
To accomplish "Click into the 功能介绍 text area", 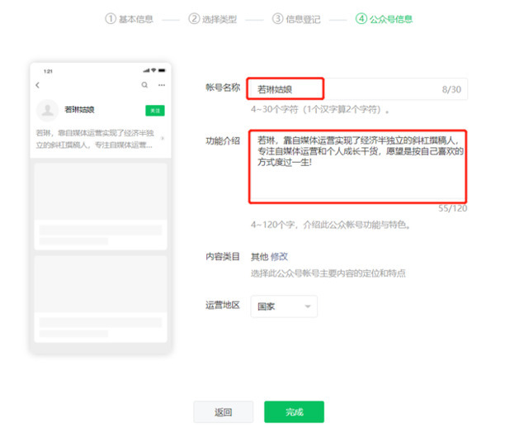I will [357, 165].
